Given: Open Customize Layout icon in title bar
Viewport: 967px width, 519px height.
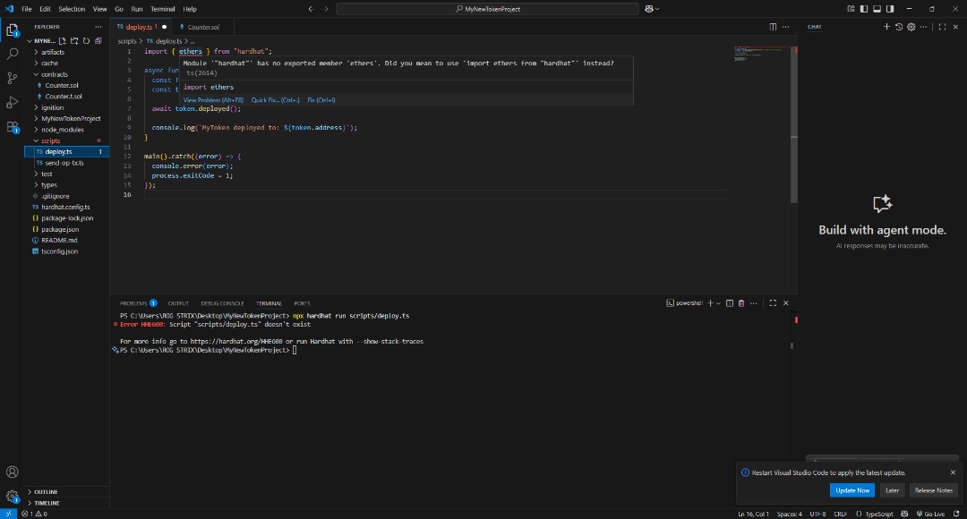Looking at the screenshot, I should pos(851,9).
